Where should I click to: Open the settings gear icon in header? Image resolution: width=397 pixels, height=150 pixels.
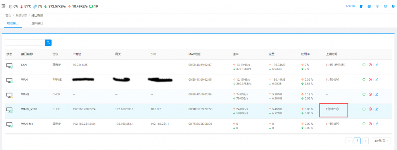pyautogui.click(x=386, y=6)
